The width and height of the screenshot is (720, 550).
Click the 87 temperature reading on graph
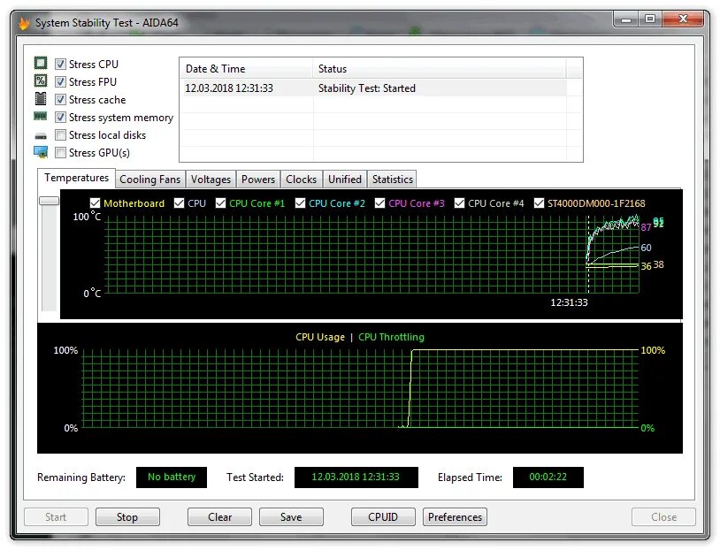click(646, 227)
